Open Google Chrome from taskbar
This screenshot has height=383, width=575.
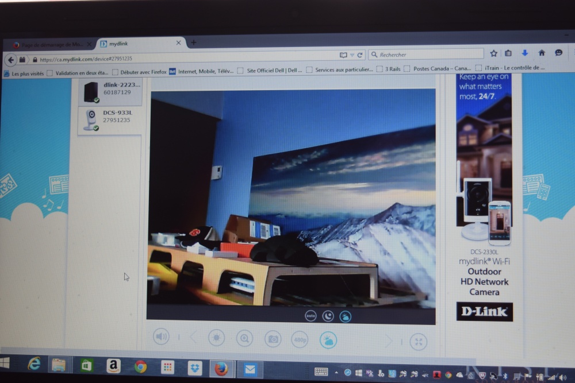140,366
